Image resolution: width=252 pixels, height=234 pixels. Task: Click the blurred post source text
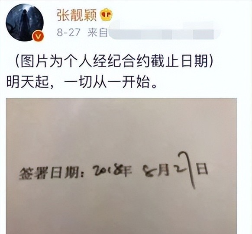tap(161, 32)
